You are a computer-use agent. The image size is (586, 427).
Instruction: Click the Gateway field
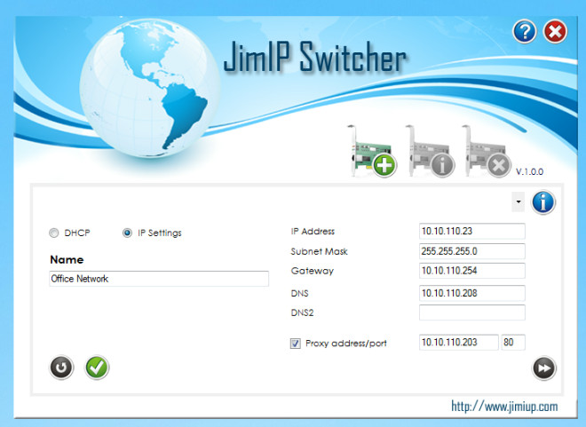(472, 271)
